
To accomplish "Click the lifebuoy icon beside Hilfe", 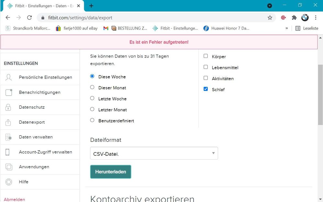I will [x=9, y=182].
